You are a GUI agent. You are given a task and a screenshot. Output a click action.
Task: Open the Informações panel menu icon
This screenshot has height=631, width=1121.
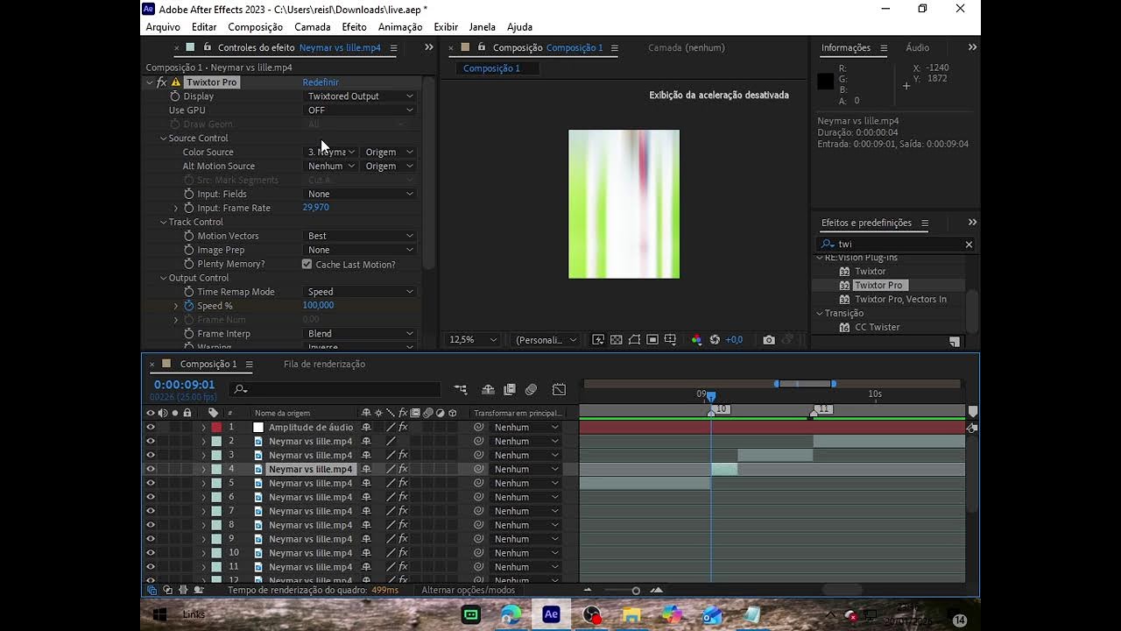[884, 47]
